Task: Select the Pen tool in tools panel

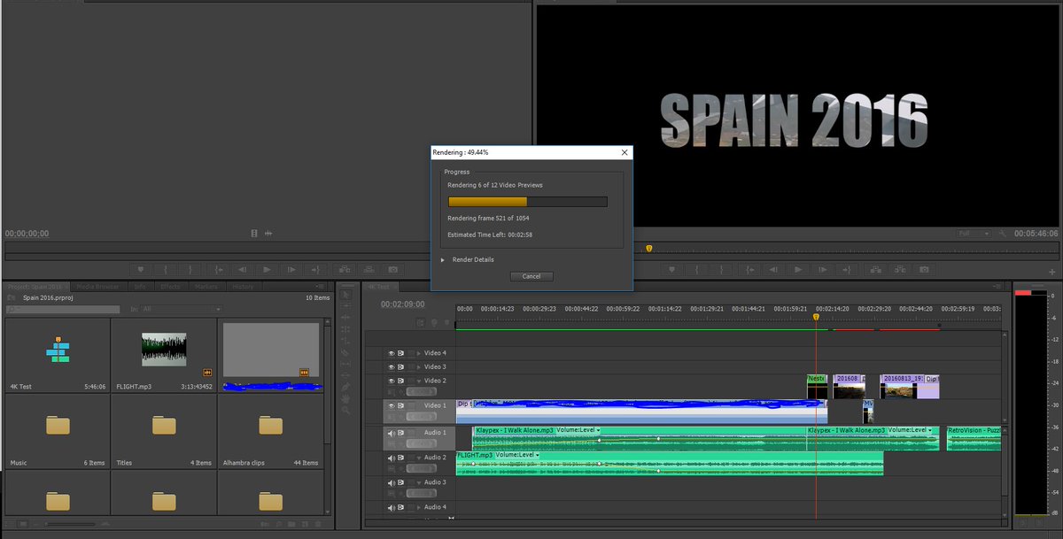Action: coord(345,387)
